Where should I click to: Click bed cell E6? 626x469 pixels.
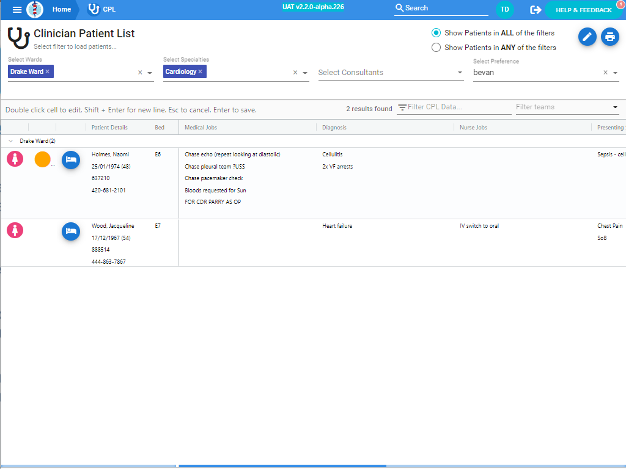(158, 155)
